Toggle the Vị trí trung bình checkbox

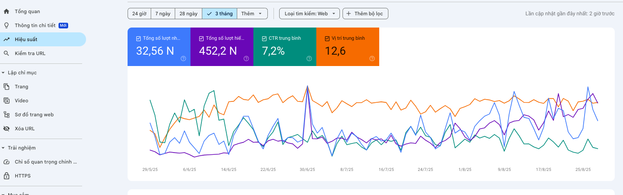(x=327, y=38)
